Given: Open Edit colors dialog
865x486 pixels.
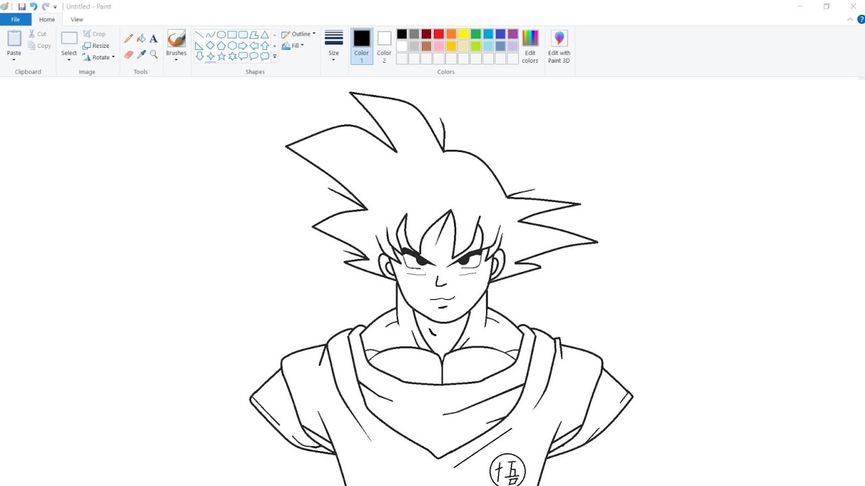Looking at the screenshot, I should tap(530, 47).
